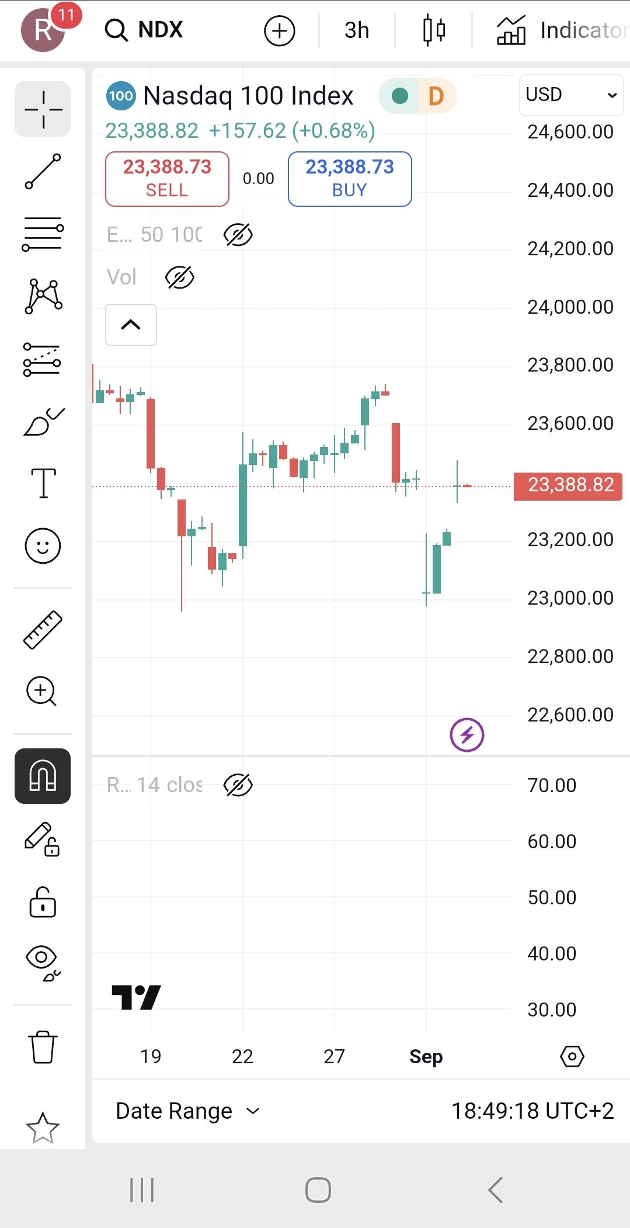630x1228 pixels.
Task: Open chart settings hexagon icon
Action: (572, 1056)
